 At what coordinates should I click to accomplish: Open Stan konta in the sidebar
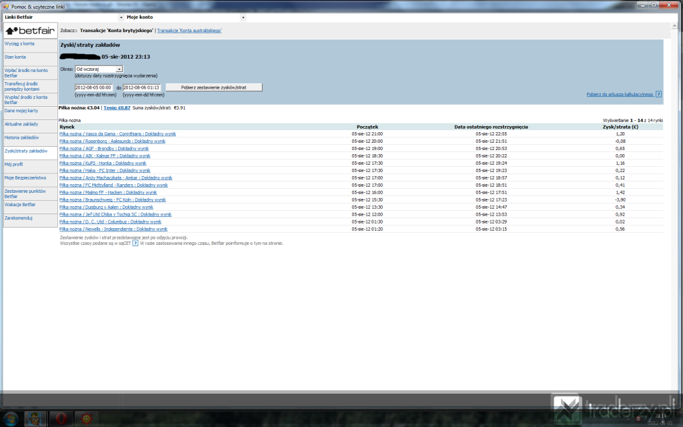[x=15, y=57]
